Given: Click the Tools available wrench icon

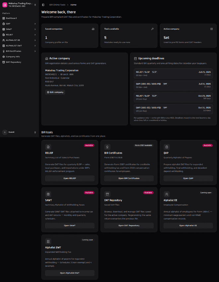Looking at the screenshot, I should (x=152, y=29).
